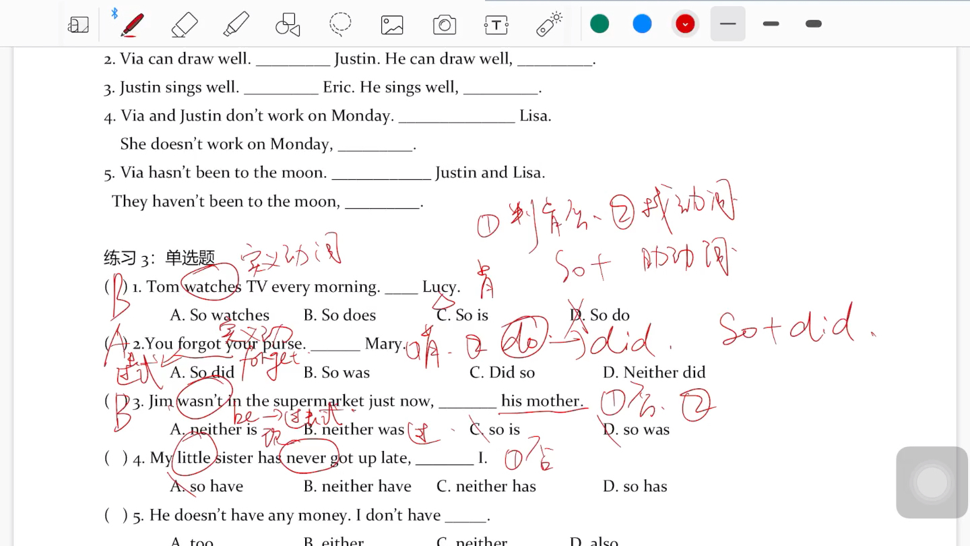Click sentence "She doesn't work on Monday,"

226,144
